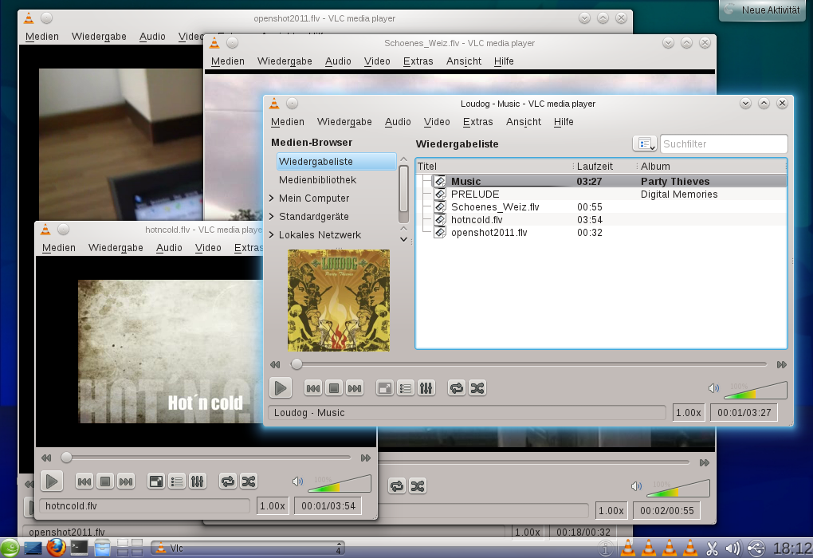Stop playback in the Loudog Music window
This screenshot has height=558, width=813.
click(334, 388)
